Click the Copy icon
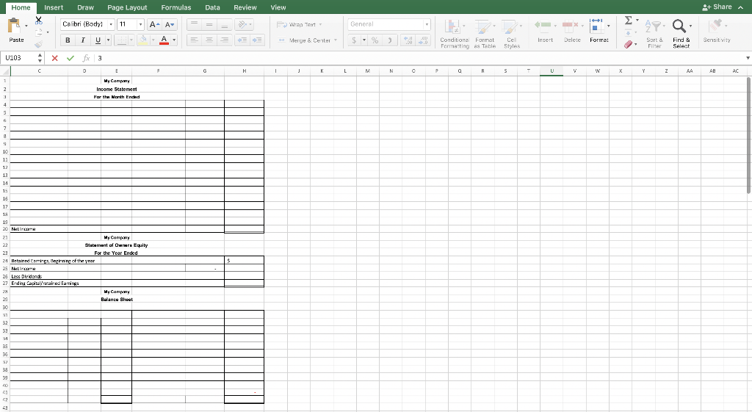The height and width of the screenshot is (412, 752). pos(38,32)
